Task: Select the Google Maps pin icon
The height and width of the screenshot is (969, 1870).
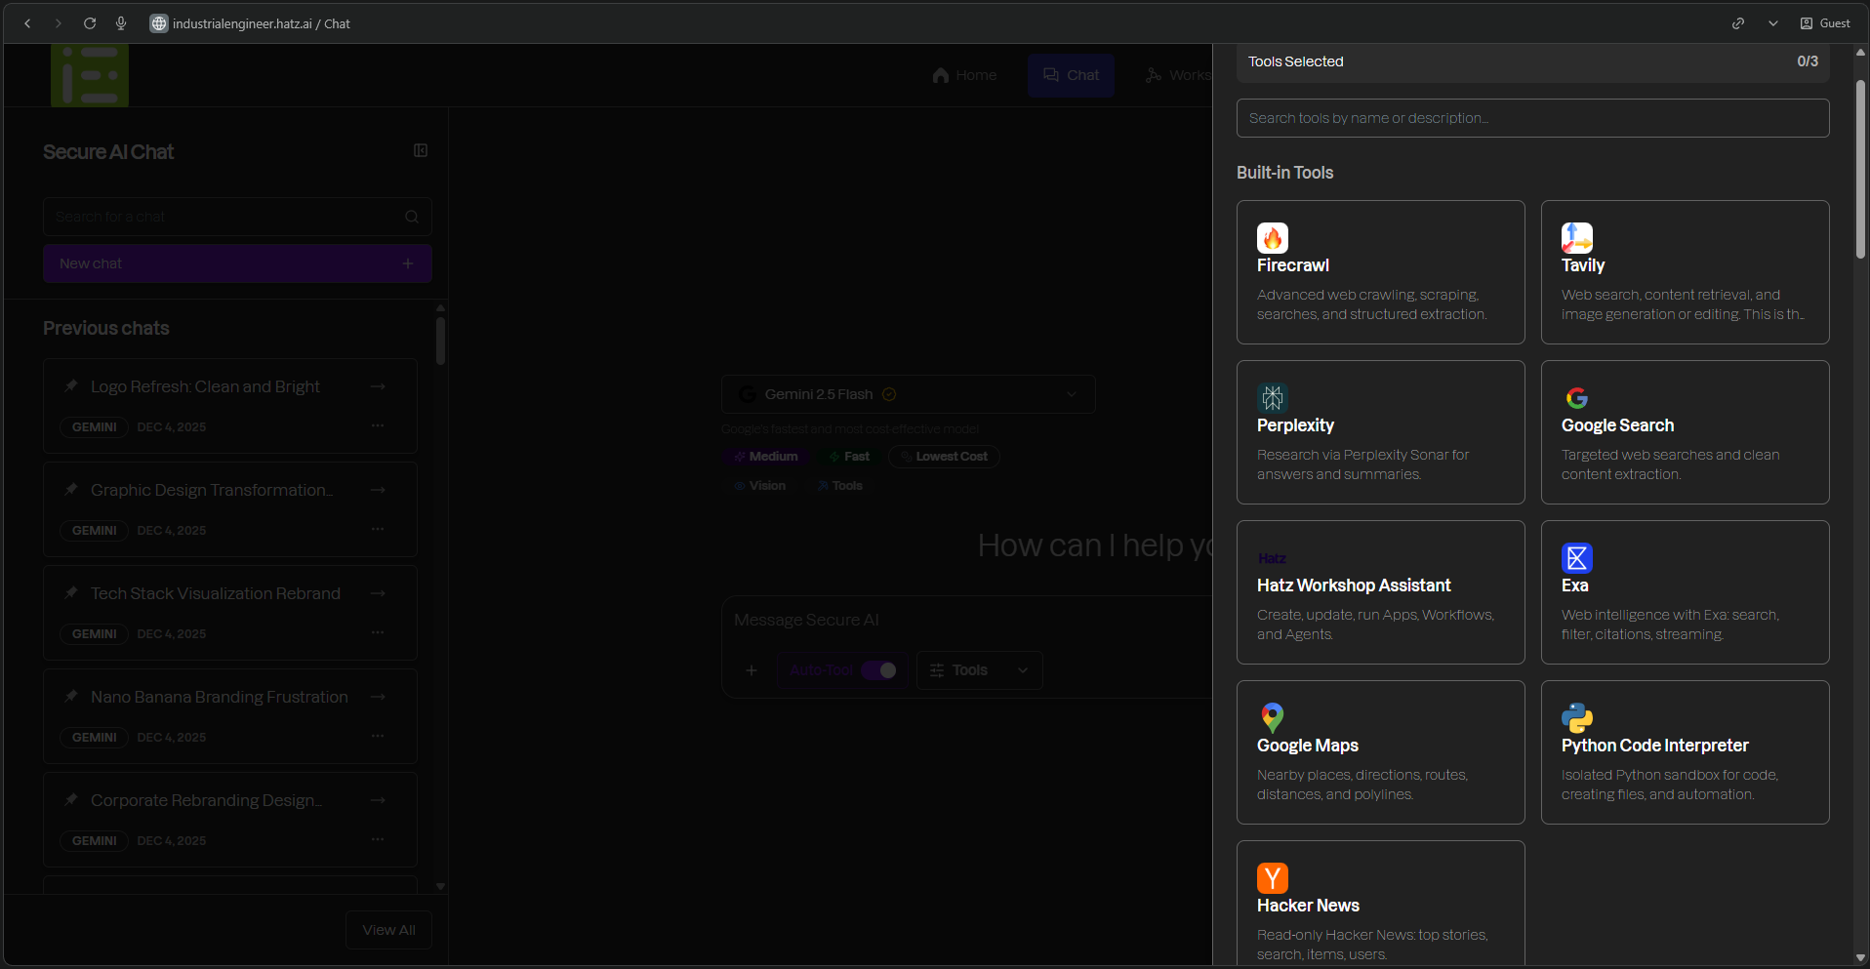Action: pos(1272,718)
